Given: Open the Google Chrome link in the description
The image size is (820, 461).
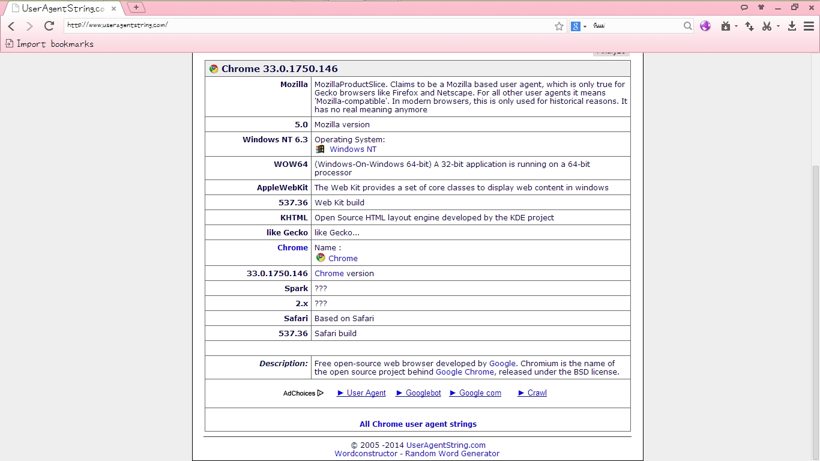Looking at the screenshot, I should point(465,372).
